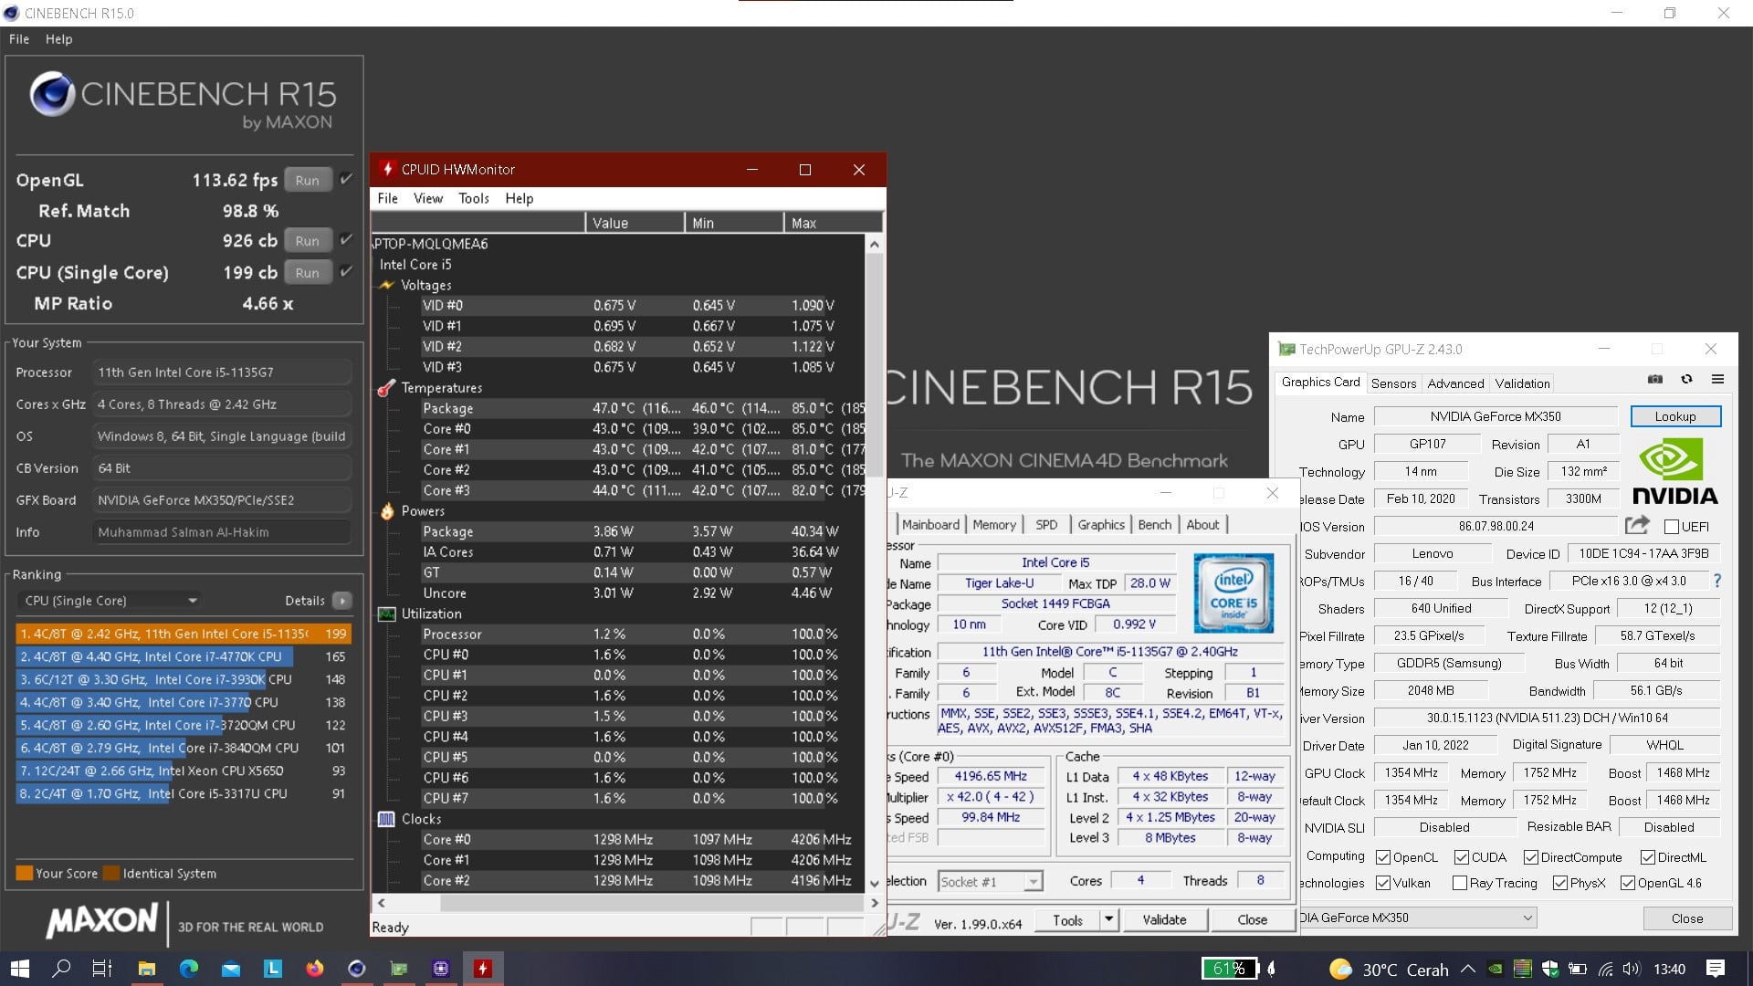Switch to the GPU-Z taskbar icon
This screenshot has width=1753, height=986.
click(399, 969)
